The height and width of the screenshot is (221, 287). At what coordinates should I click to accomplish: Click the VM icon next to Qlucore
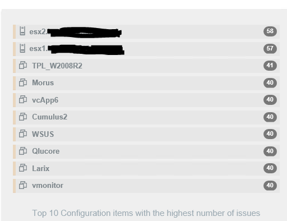(23, 151)
